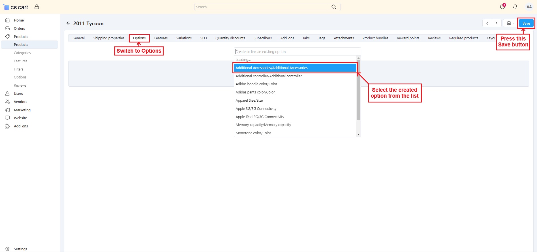Open the icon with red badge in header
The height and width of the screenshot is (252, 537).
coord(503,7)
